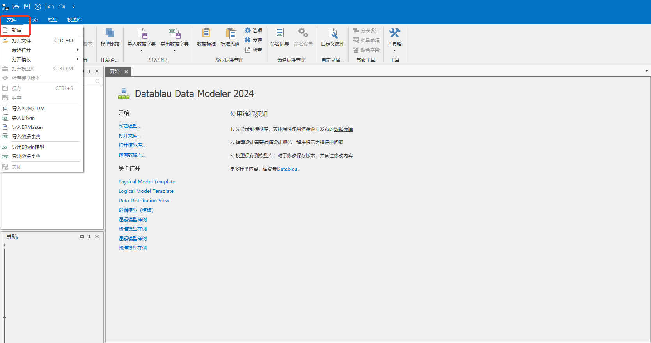Expand the 工具箱 dropdown arrow

pyautogui.click(x=395, y=50)
